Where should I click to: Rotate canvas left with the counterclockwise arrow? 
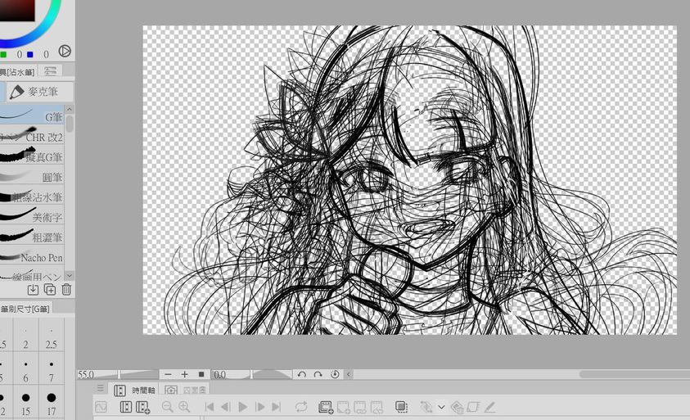click(x=301, y=375)
